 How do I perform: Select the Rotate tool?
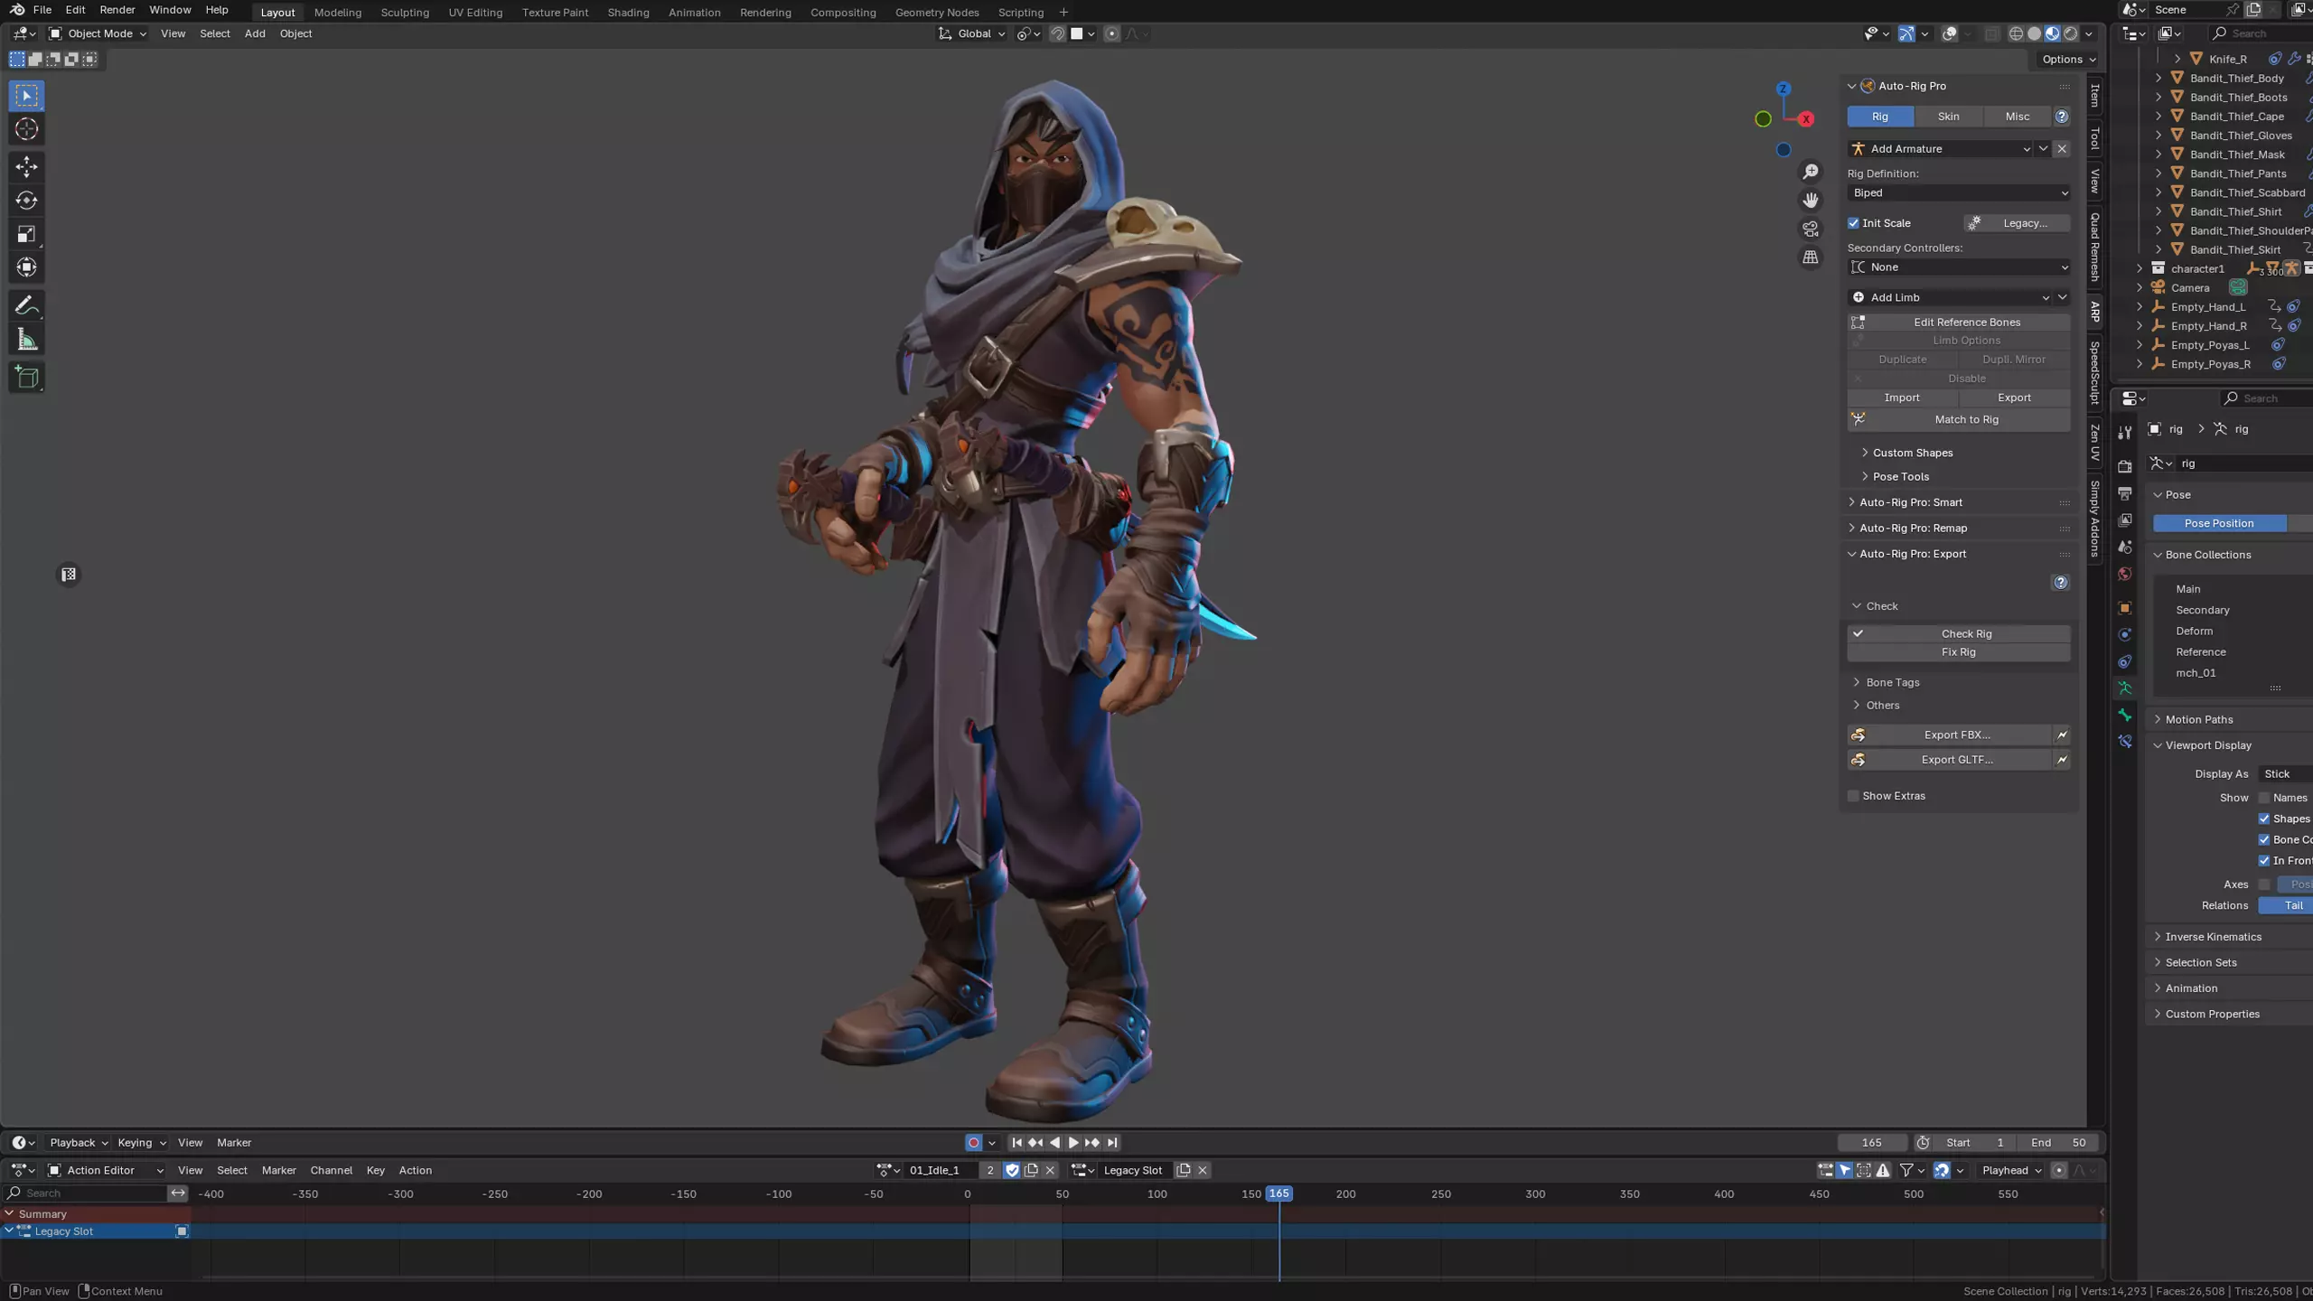(x=26, y=201)
